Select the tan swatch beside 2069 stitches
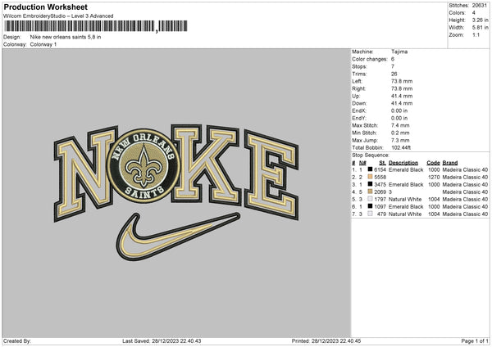The height and width of the screenshot is (347, 492). point(370,192)
